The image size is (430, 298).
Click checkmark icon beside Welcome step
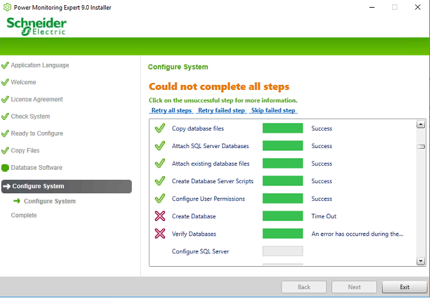pyautogui.click(x=5, y=82)
